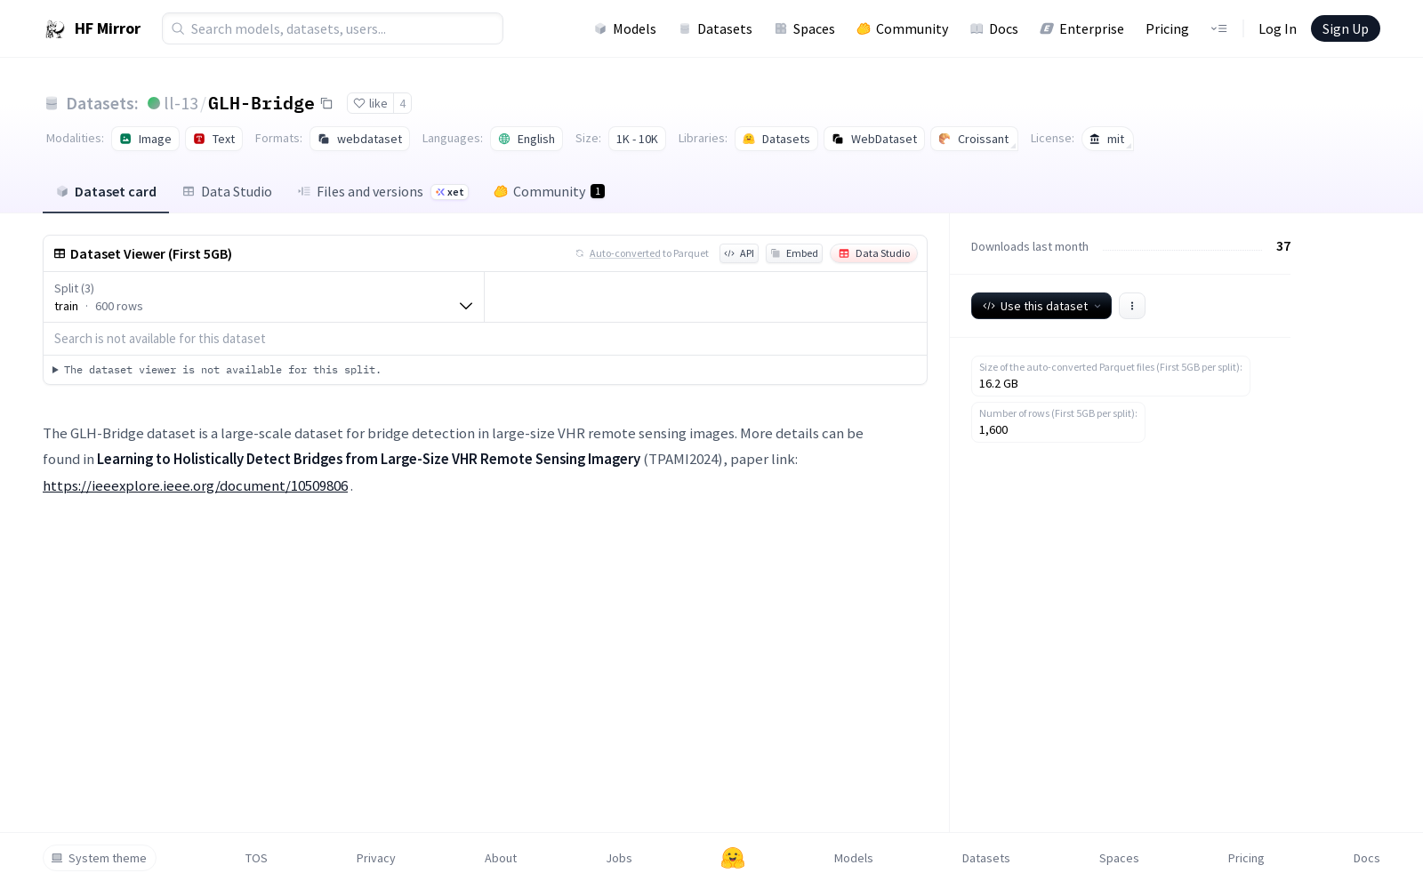Select the English language tag

click(x=527, y=139)
